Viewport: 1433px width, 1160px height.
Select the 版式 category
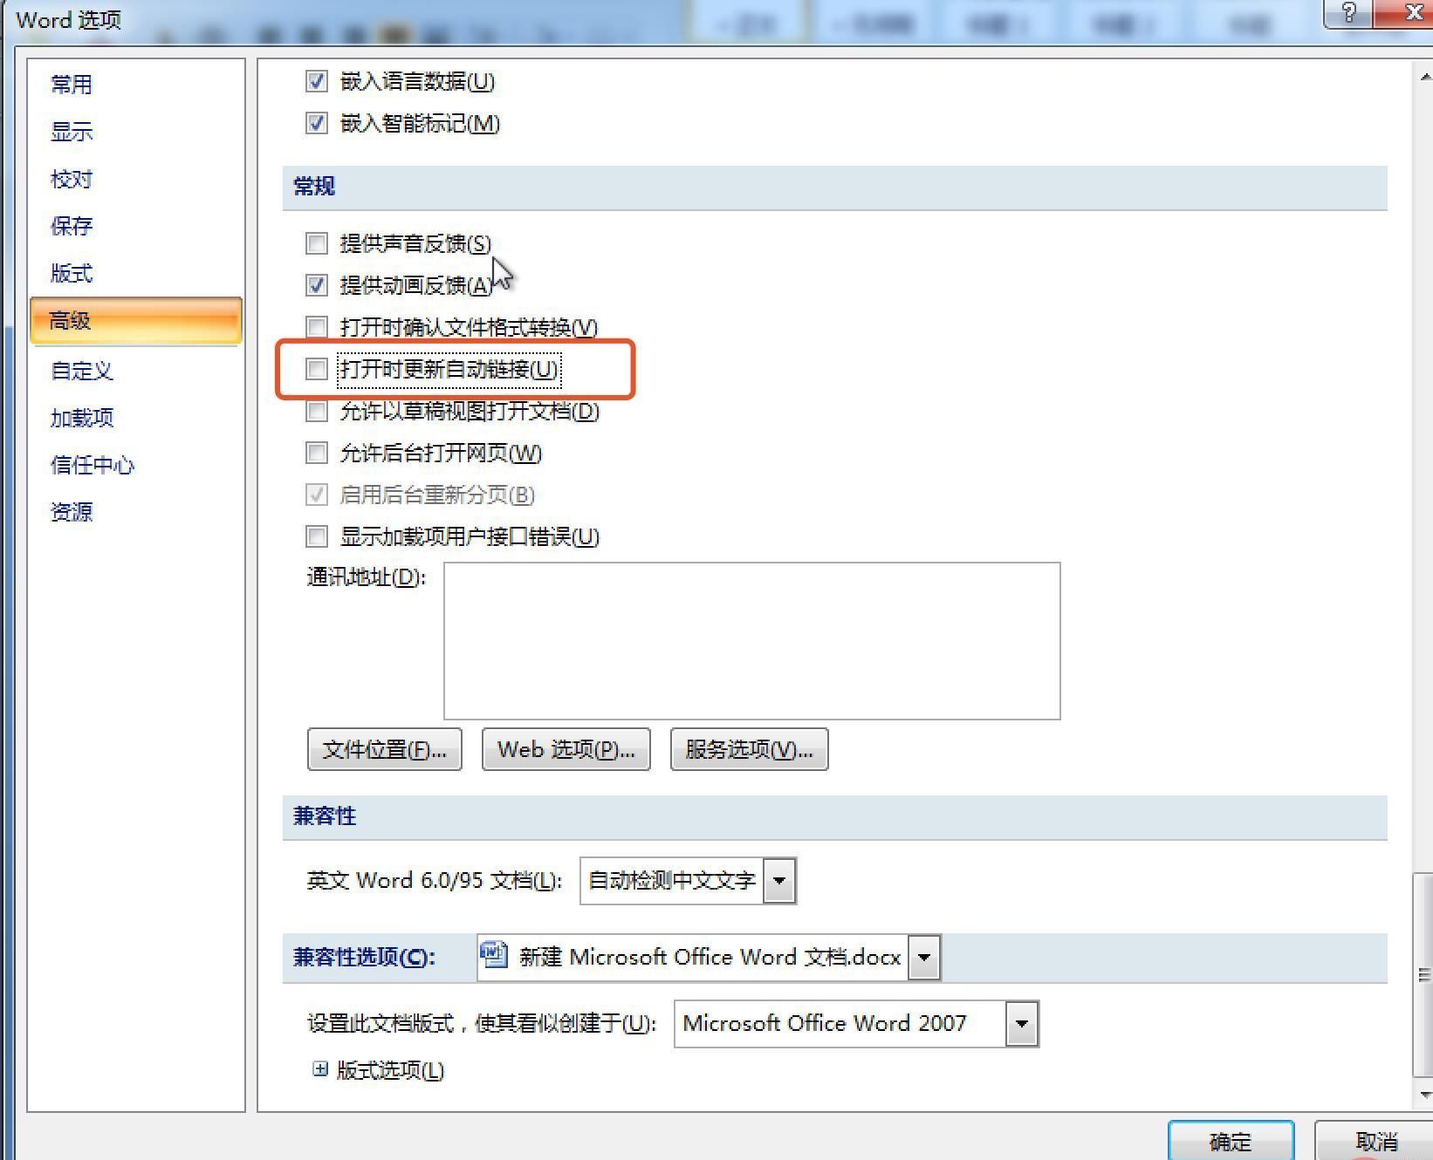tap(72, 273)
